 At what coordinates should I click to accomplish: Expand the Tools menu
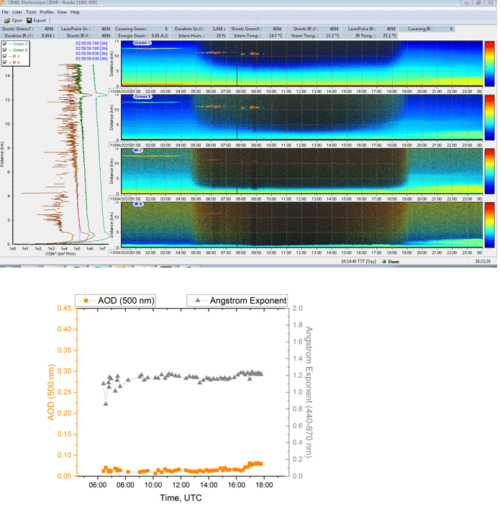(31, 12)
